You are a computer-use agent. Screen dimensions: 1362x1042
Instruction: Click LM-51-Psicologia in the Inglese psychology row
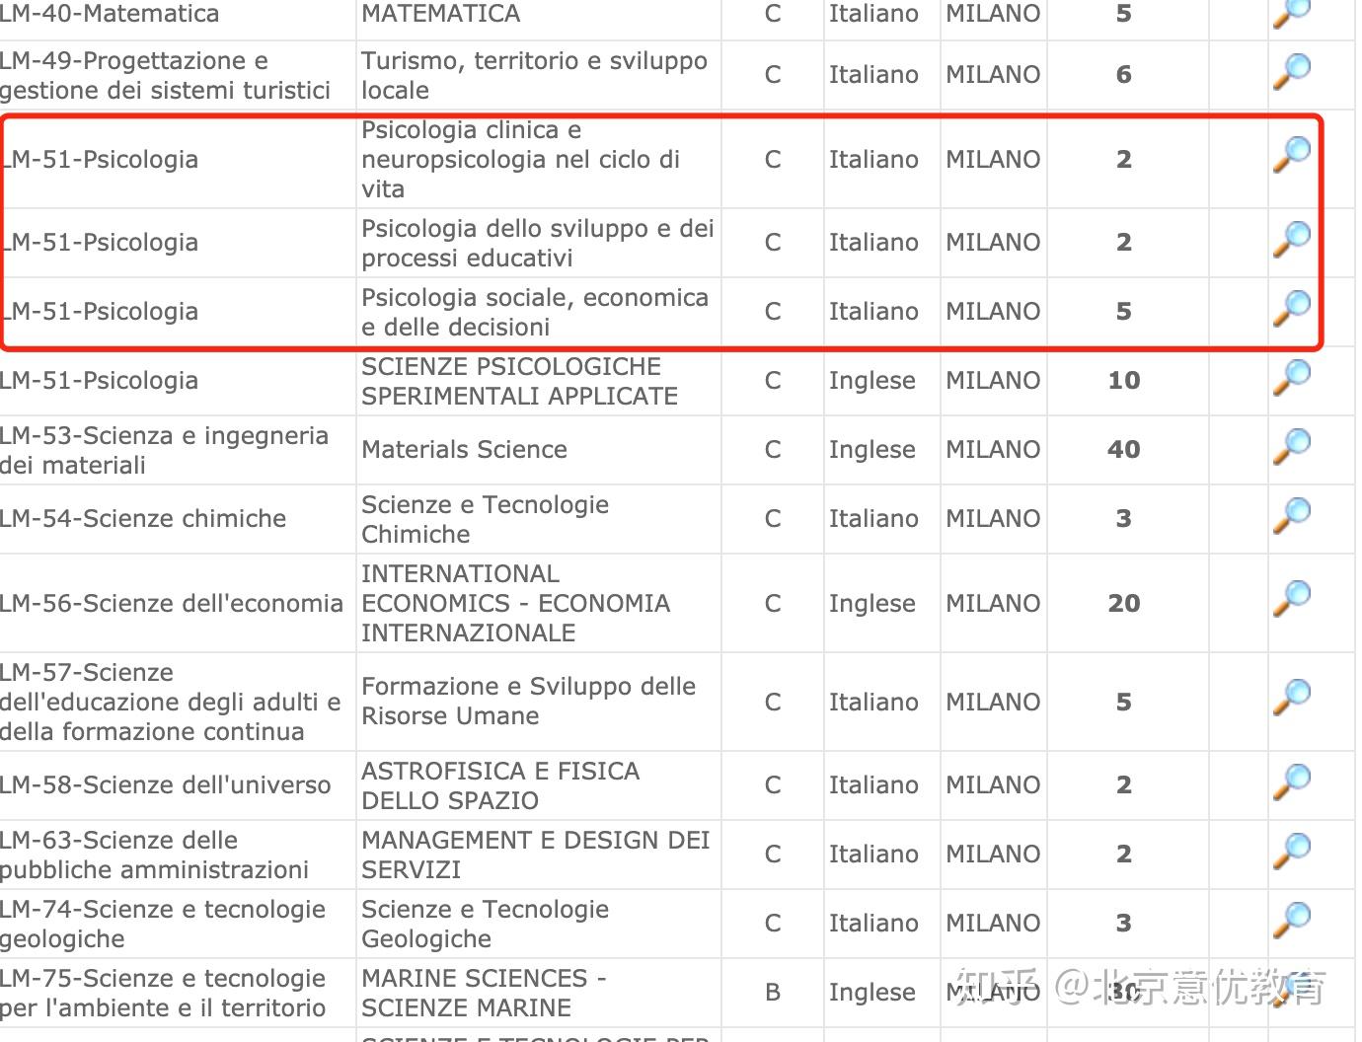point(99,381)
